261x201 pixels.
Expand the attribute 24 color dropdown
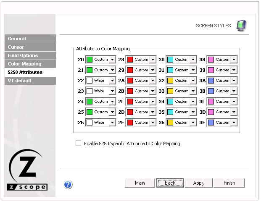pos(112,102)
